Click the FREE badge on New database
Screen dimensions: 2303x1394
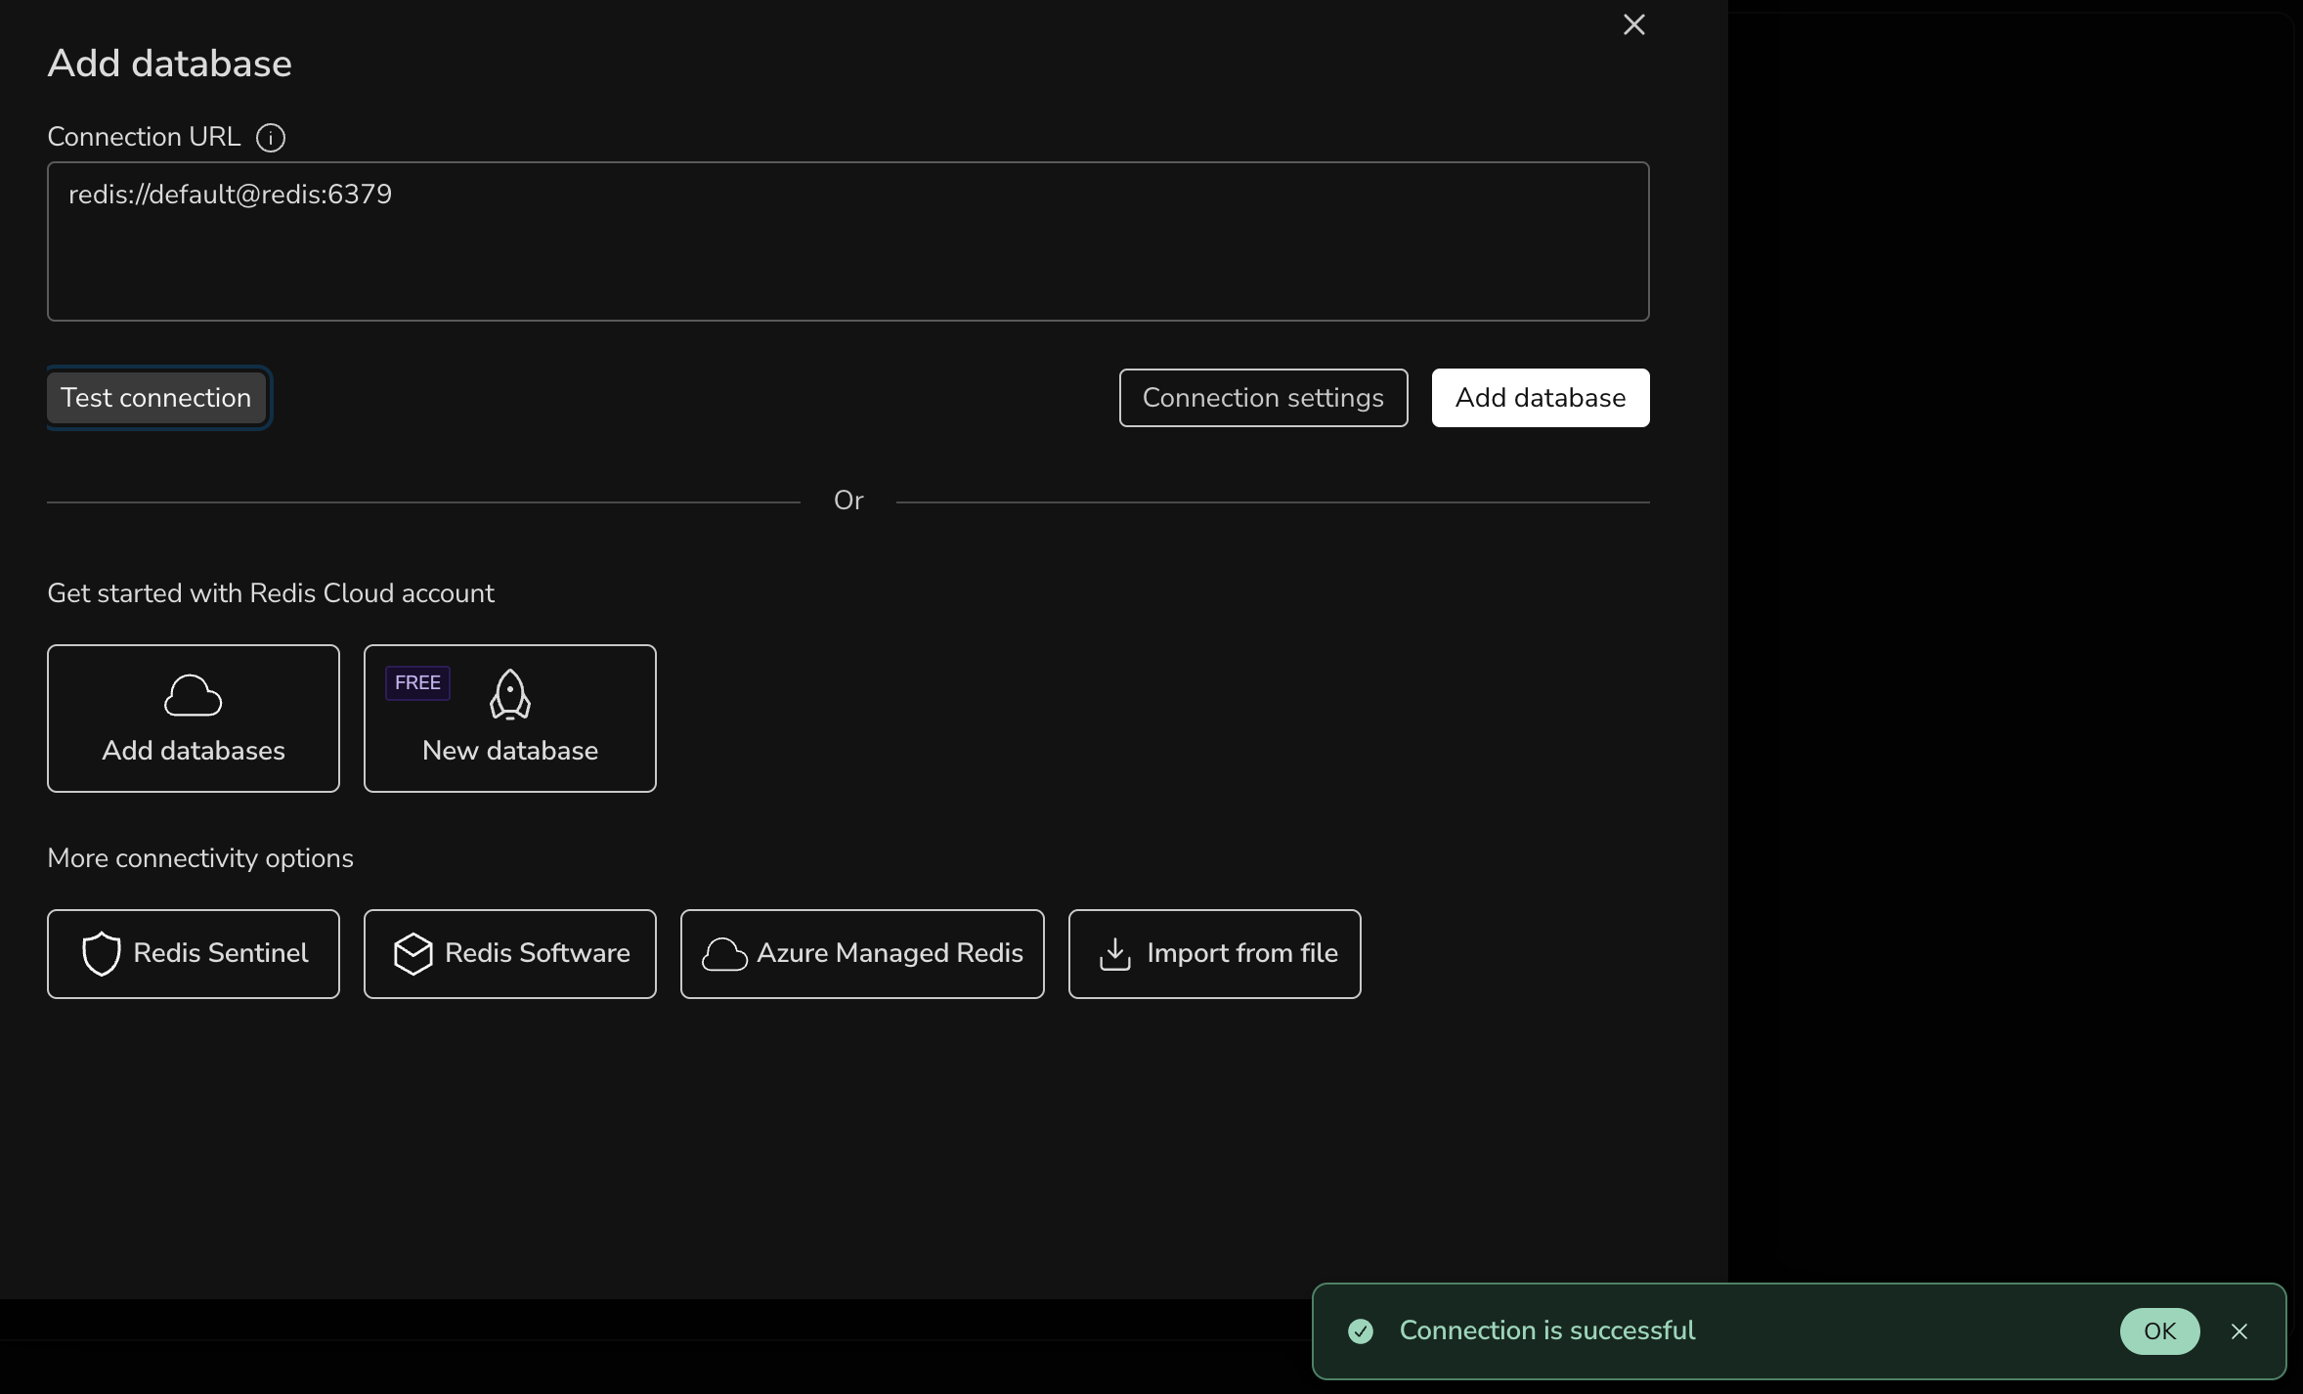417,683
